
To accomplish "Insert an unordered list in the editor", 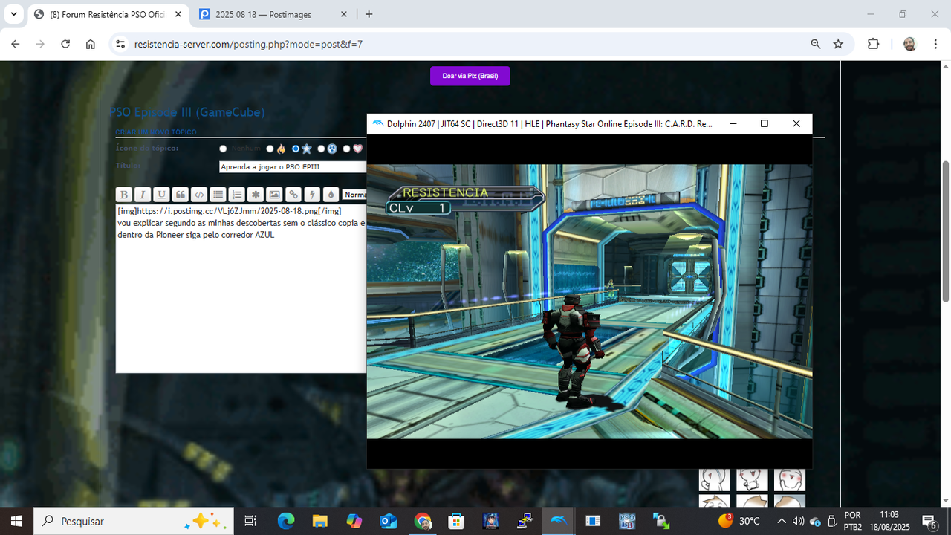I will tap(218, 195).
